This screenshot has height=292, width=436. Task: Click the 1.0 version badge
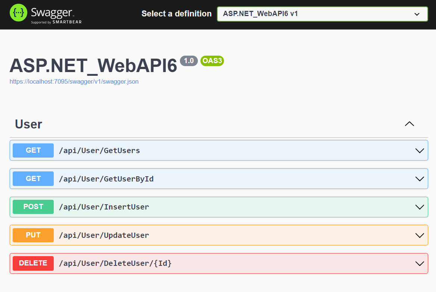(189, 60)
